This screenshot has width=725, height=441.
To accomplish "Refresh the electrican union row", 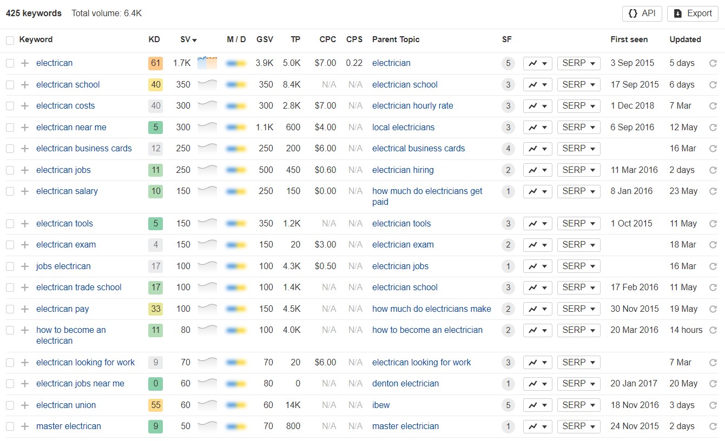I will (x=713, y=405).
